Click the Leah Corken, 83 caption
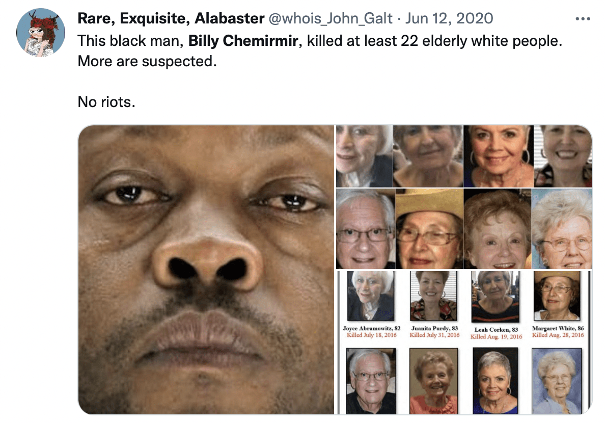Image resolution: width=605 pixels, height=423 pixels. (496, 330)
